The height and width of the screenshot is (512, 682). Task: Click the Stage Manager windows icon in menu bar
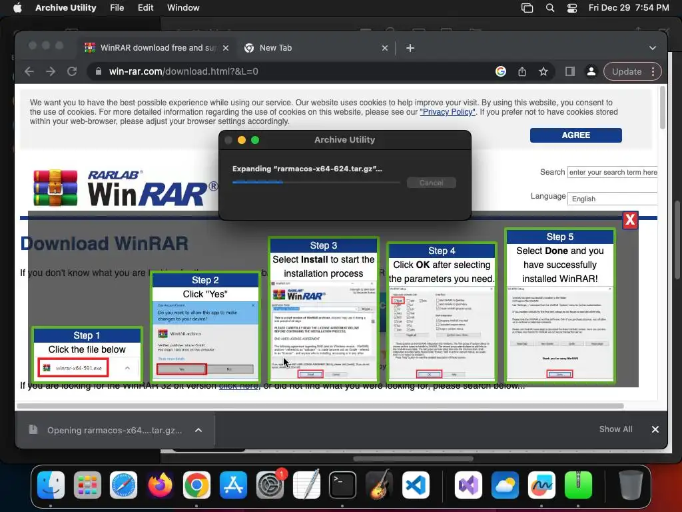coord(527,7)
